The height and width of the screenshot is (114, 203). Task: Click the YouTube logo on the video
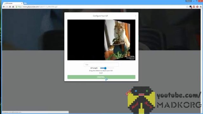click(130, 58)
